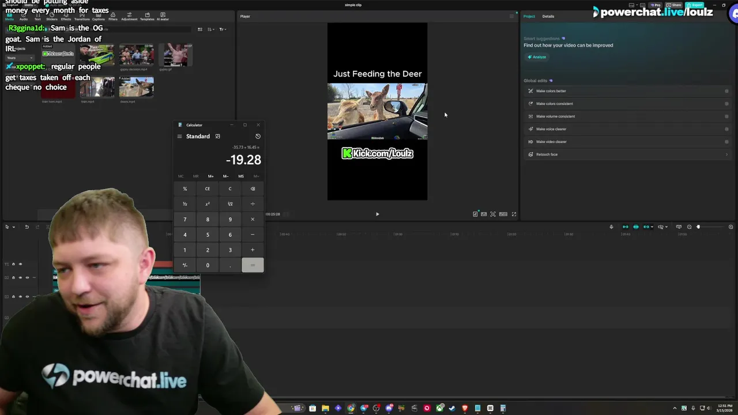Click the Player snapshot focus icon

click(x=493, y=214)
